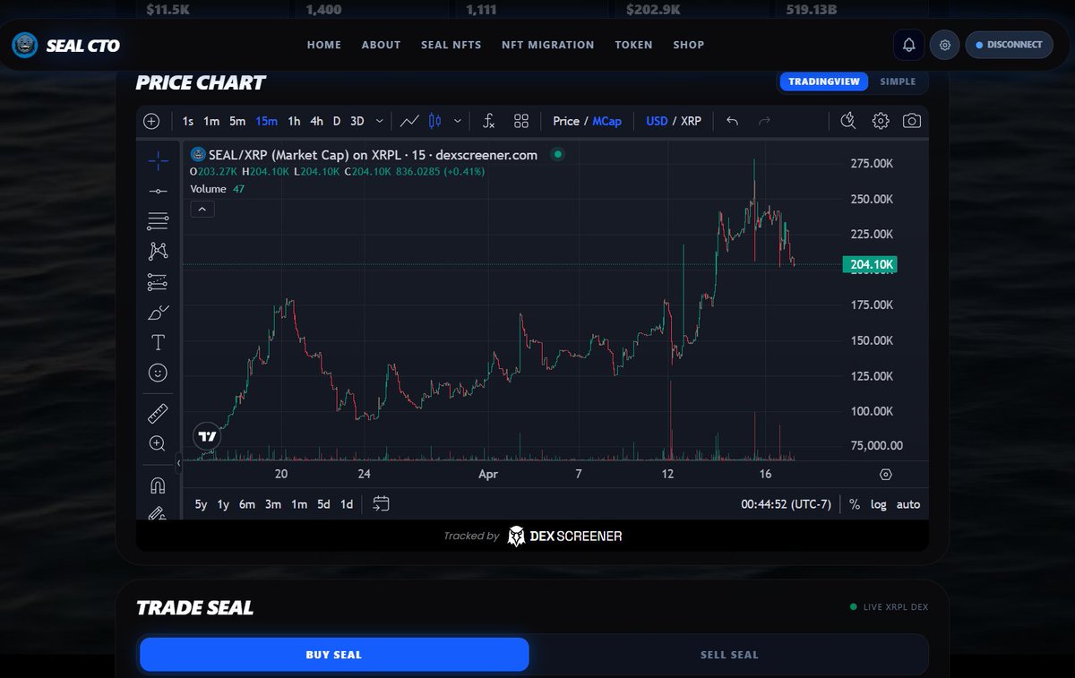The width and height of the screenshot is (1075, 678).
Task: Select the brush drawing tool
Action: pos(157,313)
